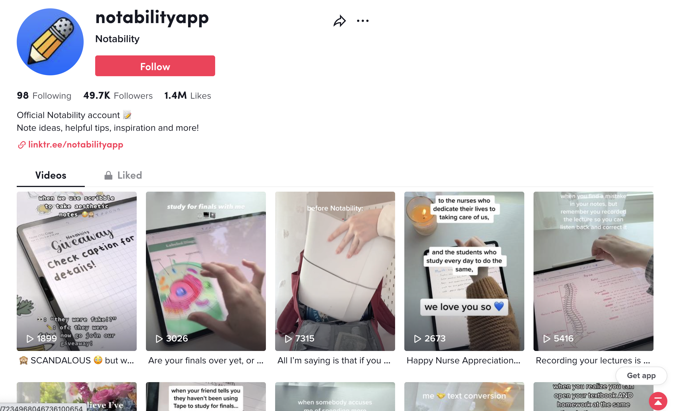Click the lock icon beside Liked
This screenshot has width=676, height=411.
108,175
